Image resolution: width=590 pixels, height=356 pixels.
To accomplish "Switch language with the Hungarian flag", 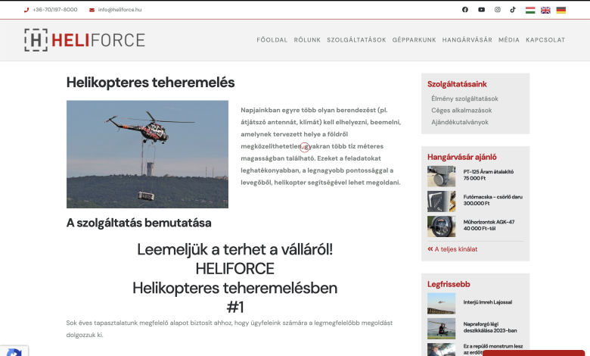I will click(x=530, y=10).
